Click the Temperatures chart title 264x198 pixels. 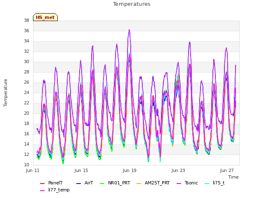pyautogui.click(x=132, y=4)
